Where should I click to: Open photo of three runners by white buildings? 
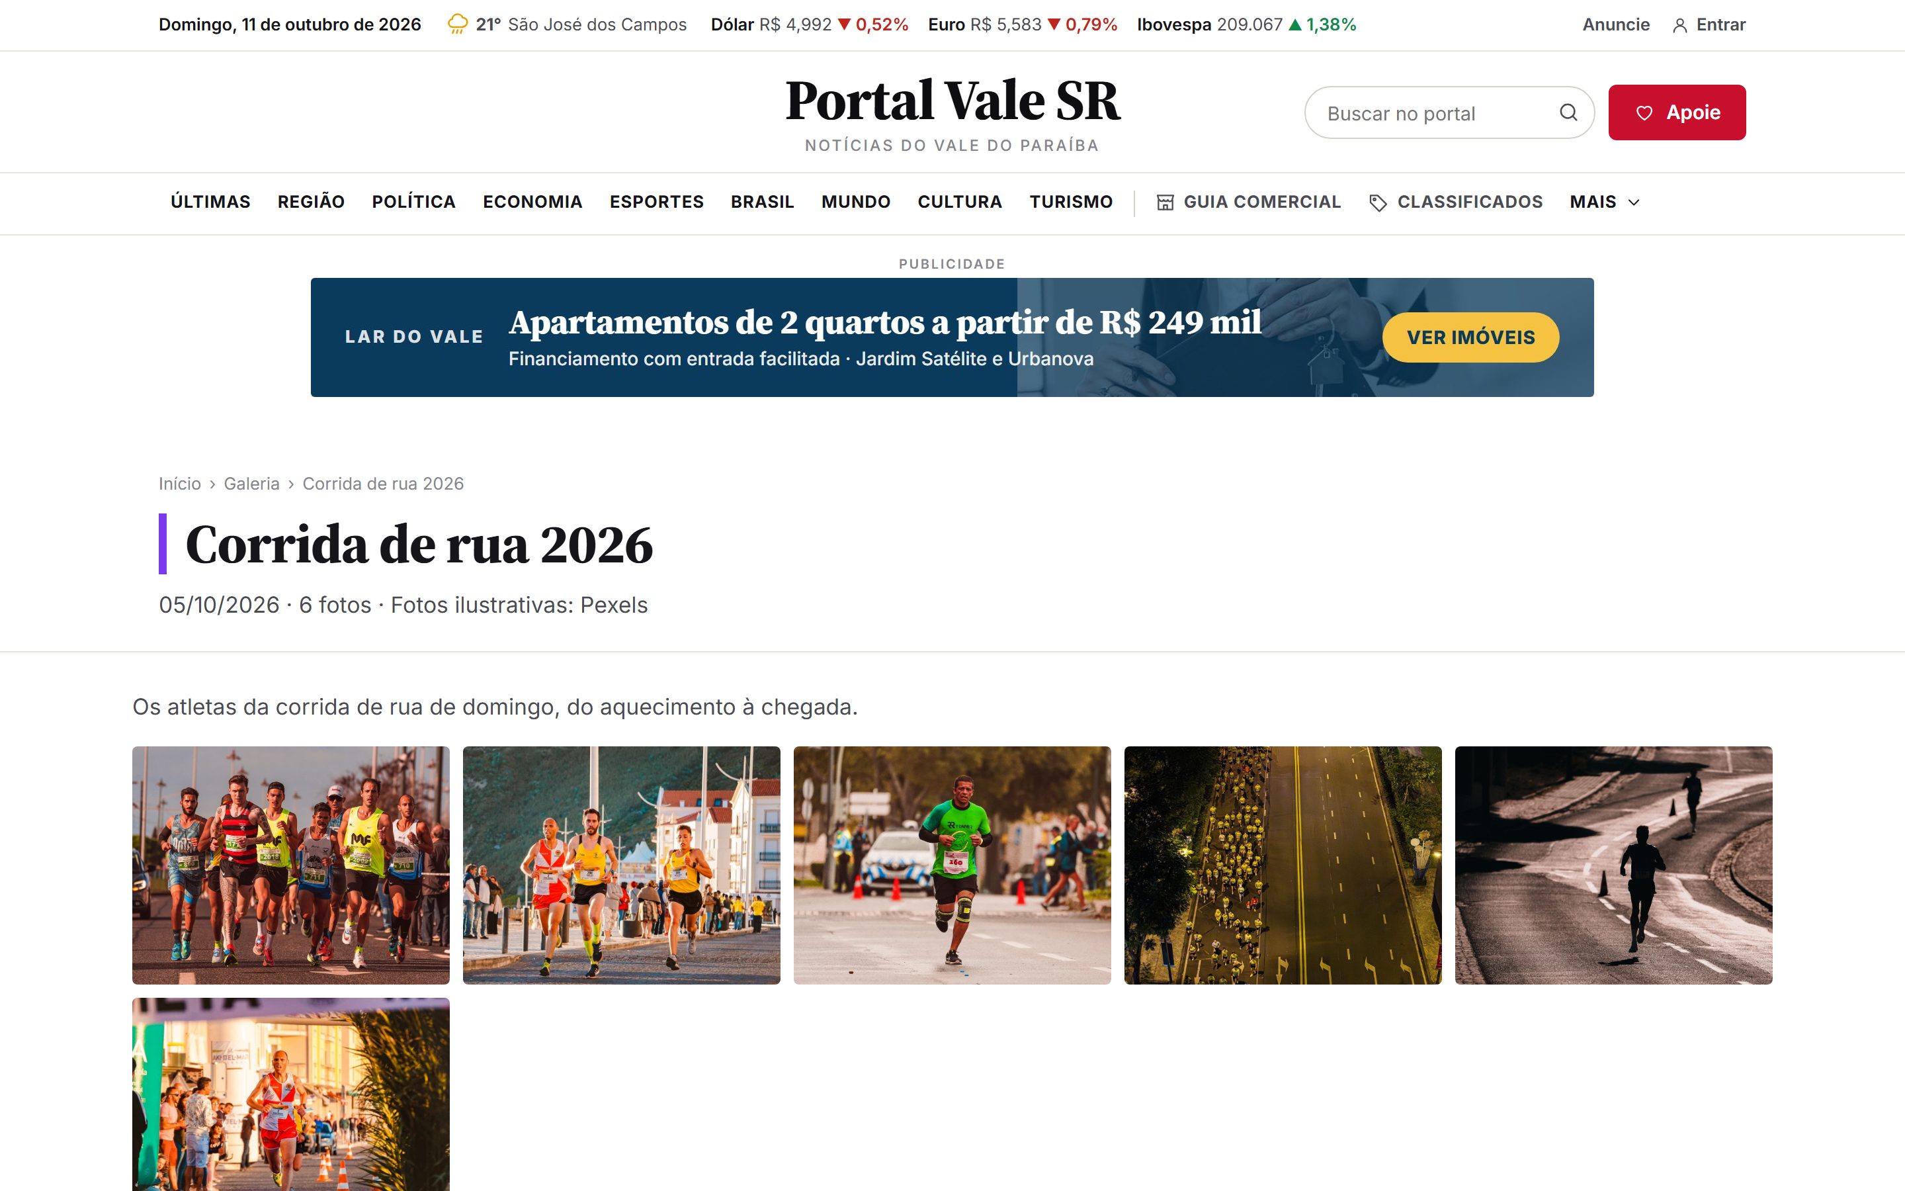point(621,865)
